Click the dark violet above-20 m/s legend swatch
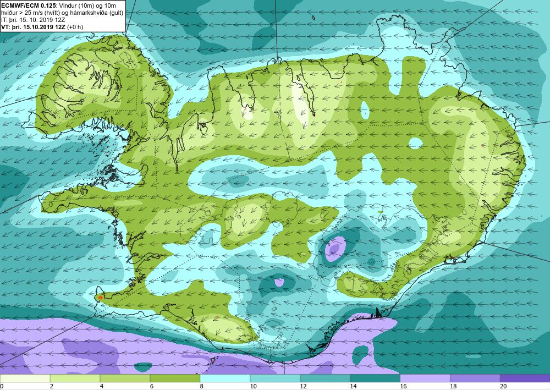This screenshot has height=390, width=550. pyautogui.click(x=525, y=378)
